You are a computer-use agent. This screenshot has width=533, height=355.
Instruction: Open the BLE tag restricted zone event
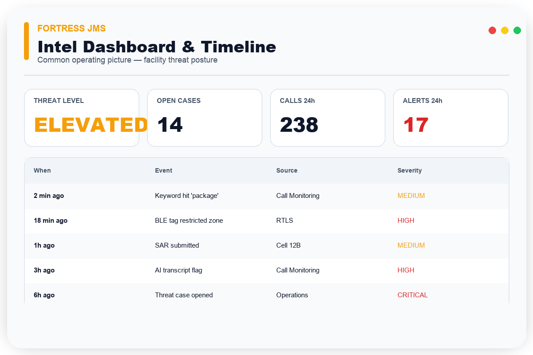(x=189, y=221)
